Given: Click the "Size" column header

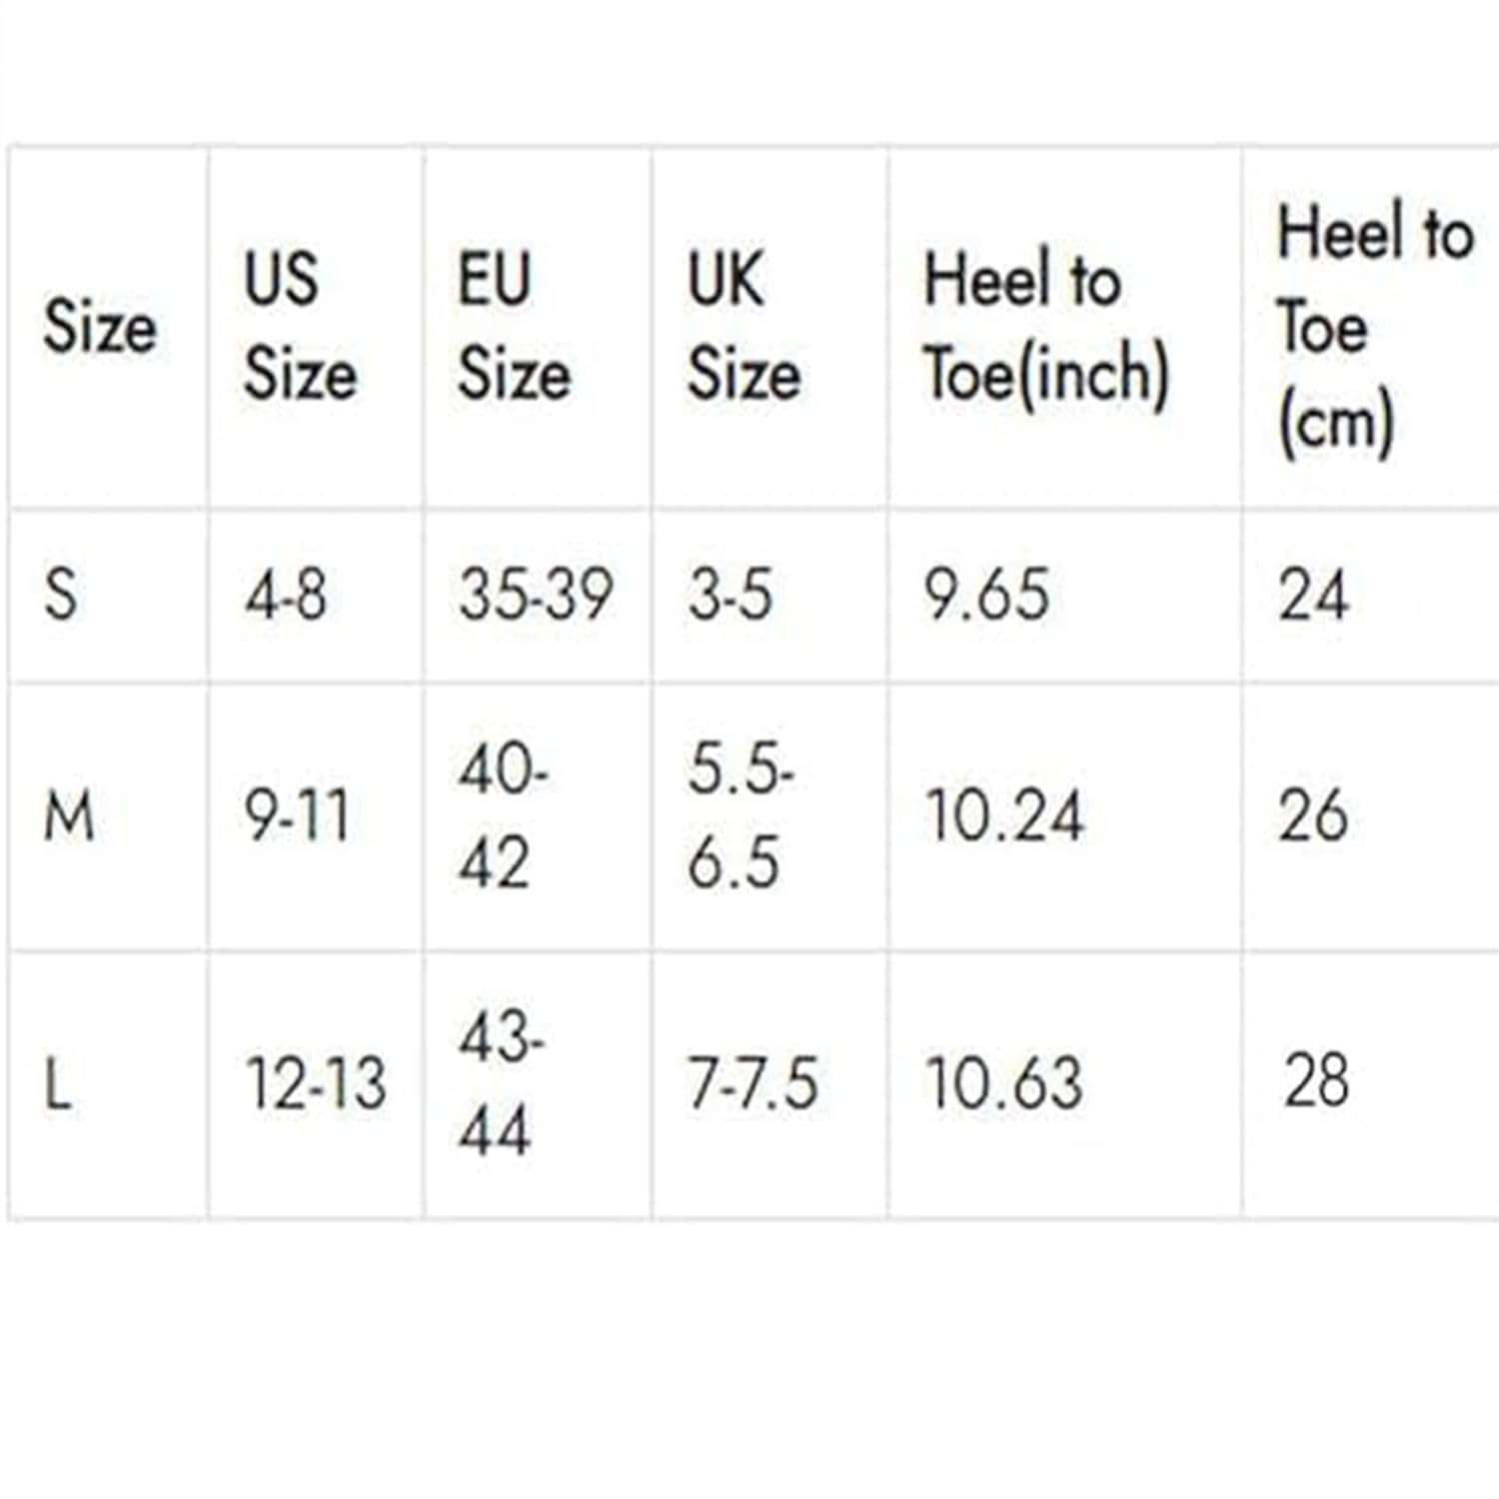Looking at the screenshot, I should (x=100, y=327).
